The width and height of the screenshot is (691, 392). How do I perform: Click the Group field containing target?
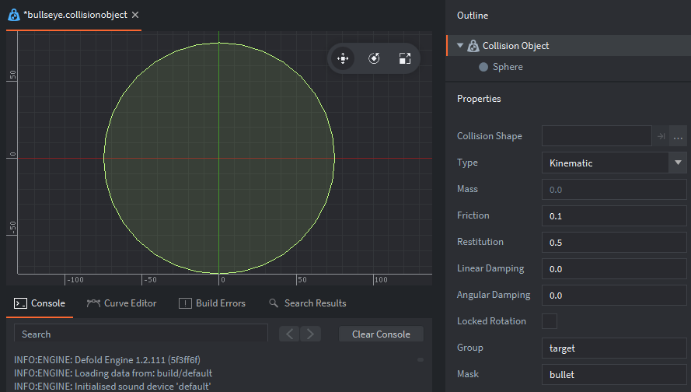click(613, 348)
